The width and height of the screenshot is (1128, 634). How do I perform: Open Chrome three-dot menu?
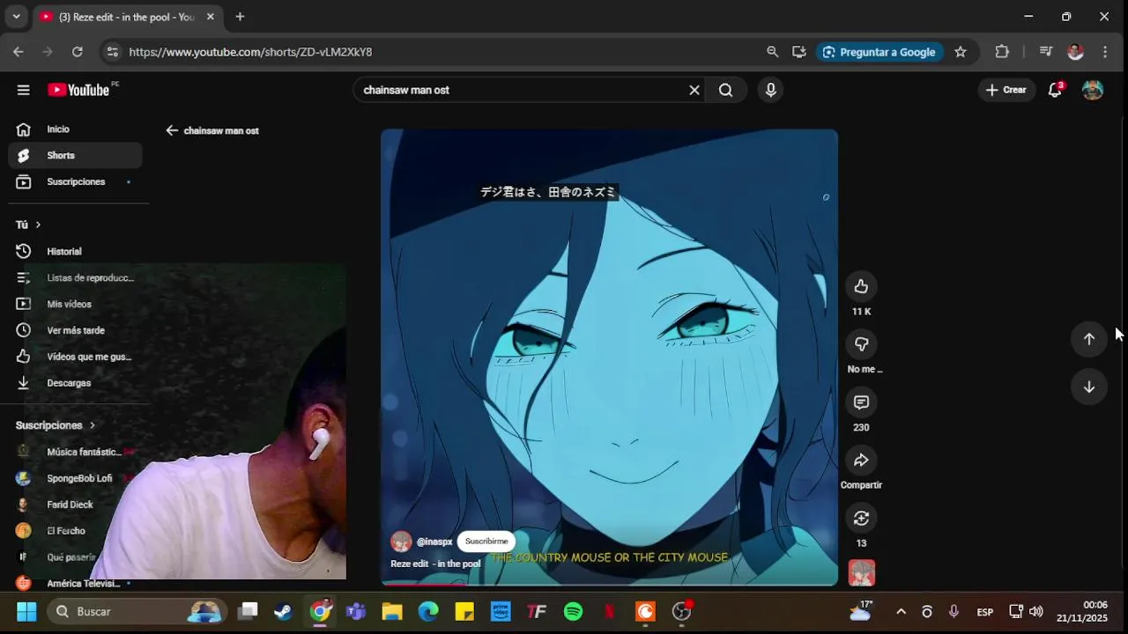1105,52
